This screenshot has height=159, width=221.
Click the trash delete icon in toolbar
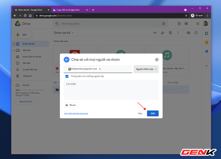[170, 33]
